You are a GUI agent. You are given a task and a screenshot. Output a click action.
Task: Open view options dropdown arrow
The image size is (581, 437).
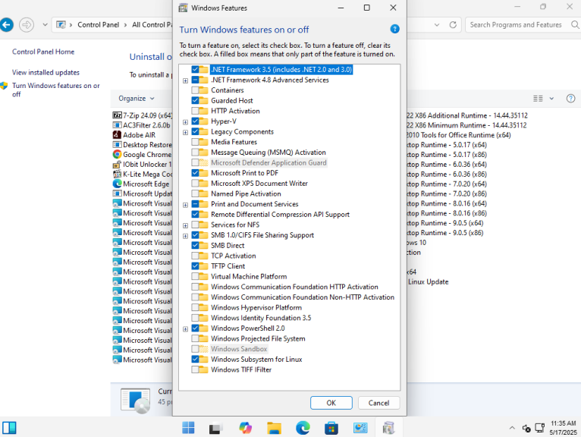click(x=551, y=98)
